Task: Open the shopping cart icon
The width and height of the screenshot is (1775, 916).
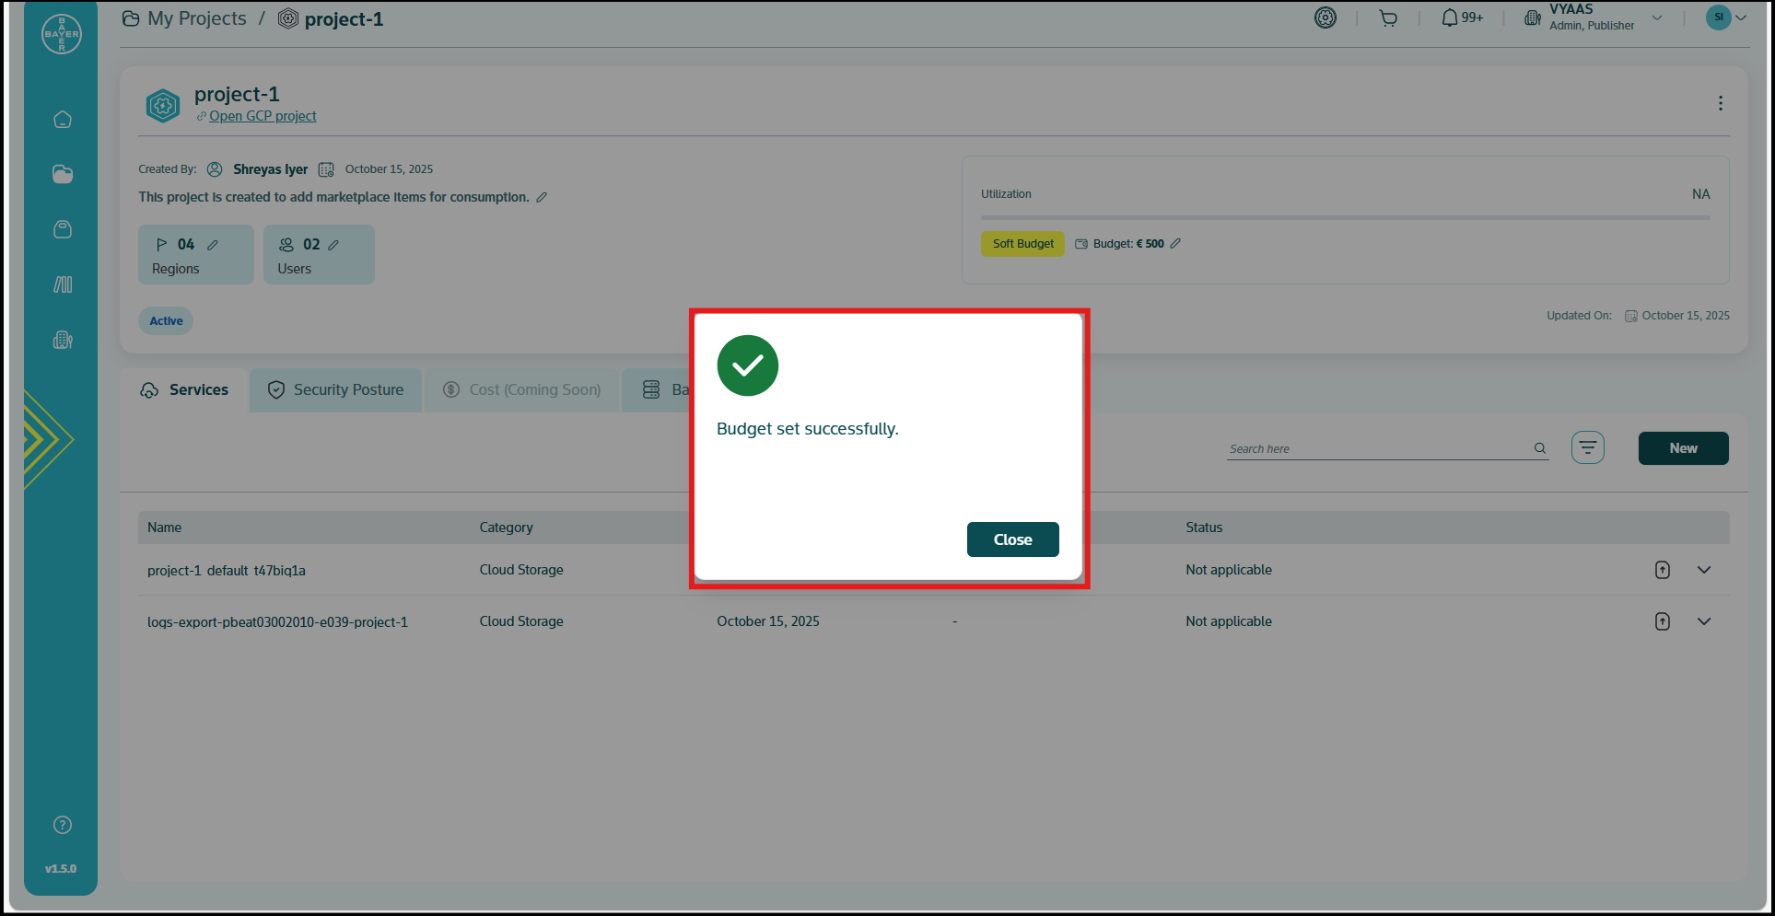Action: click(1387, 18)
